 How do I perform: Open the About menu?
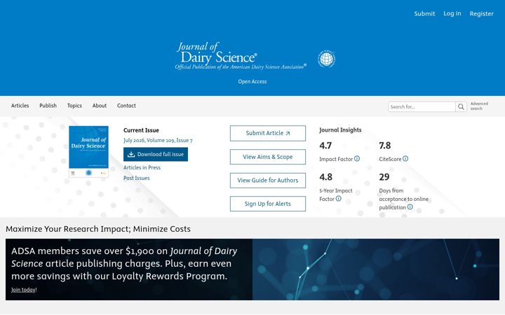pyautogui.click(x=100, y=106)
